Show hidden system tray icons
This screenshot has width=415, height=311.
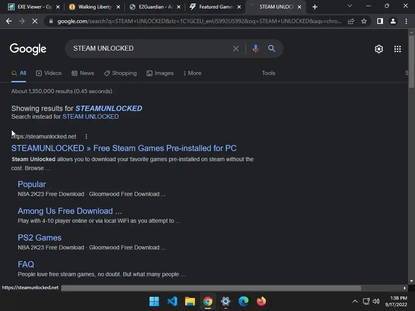point(355,301)
